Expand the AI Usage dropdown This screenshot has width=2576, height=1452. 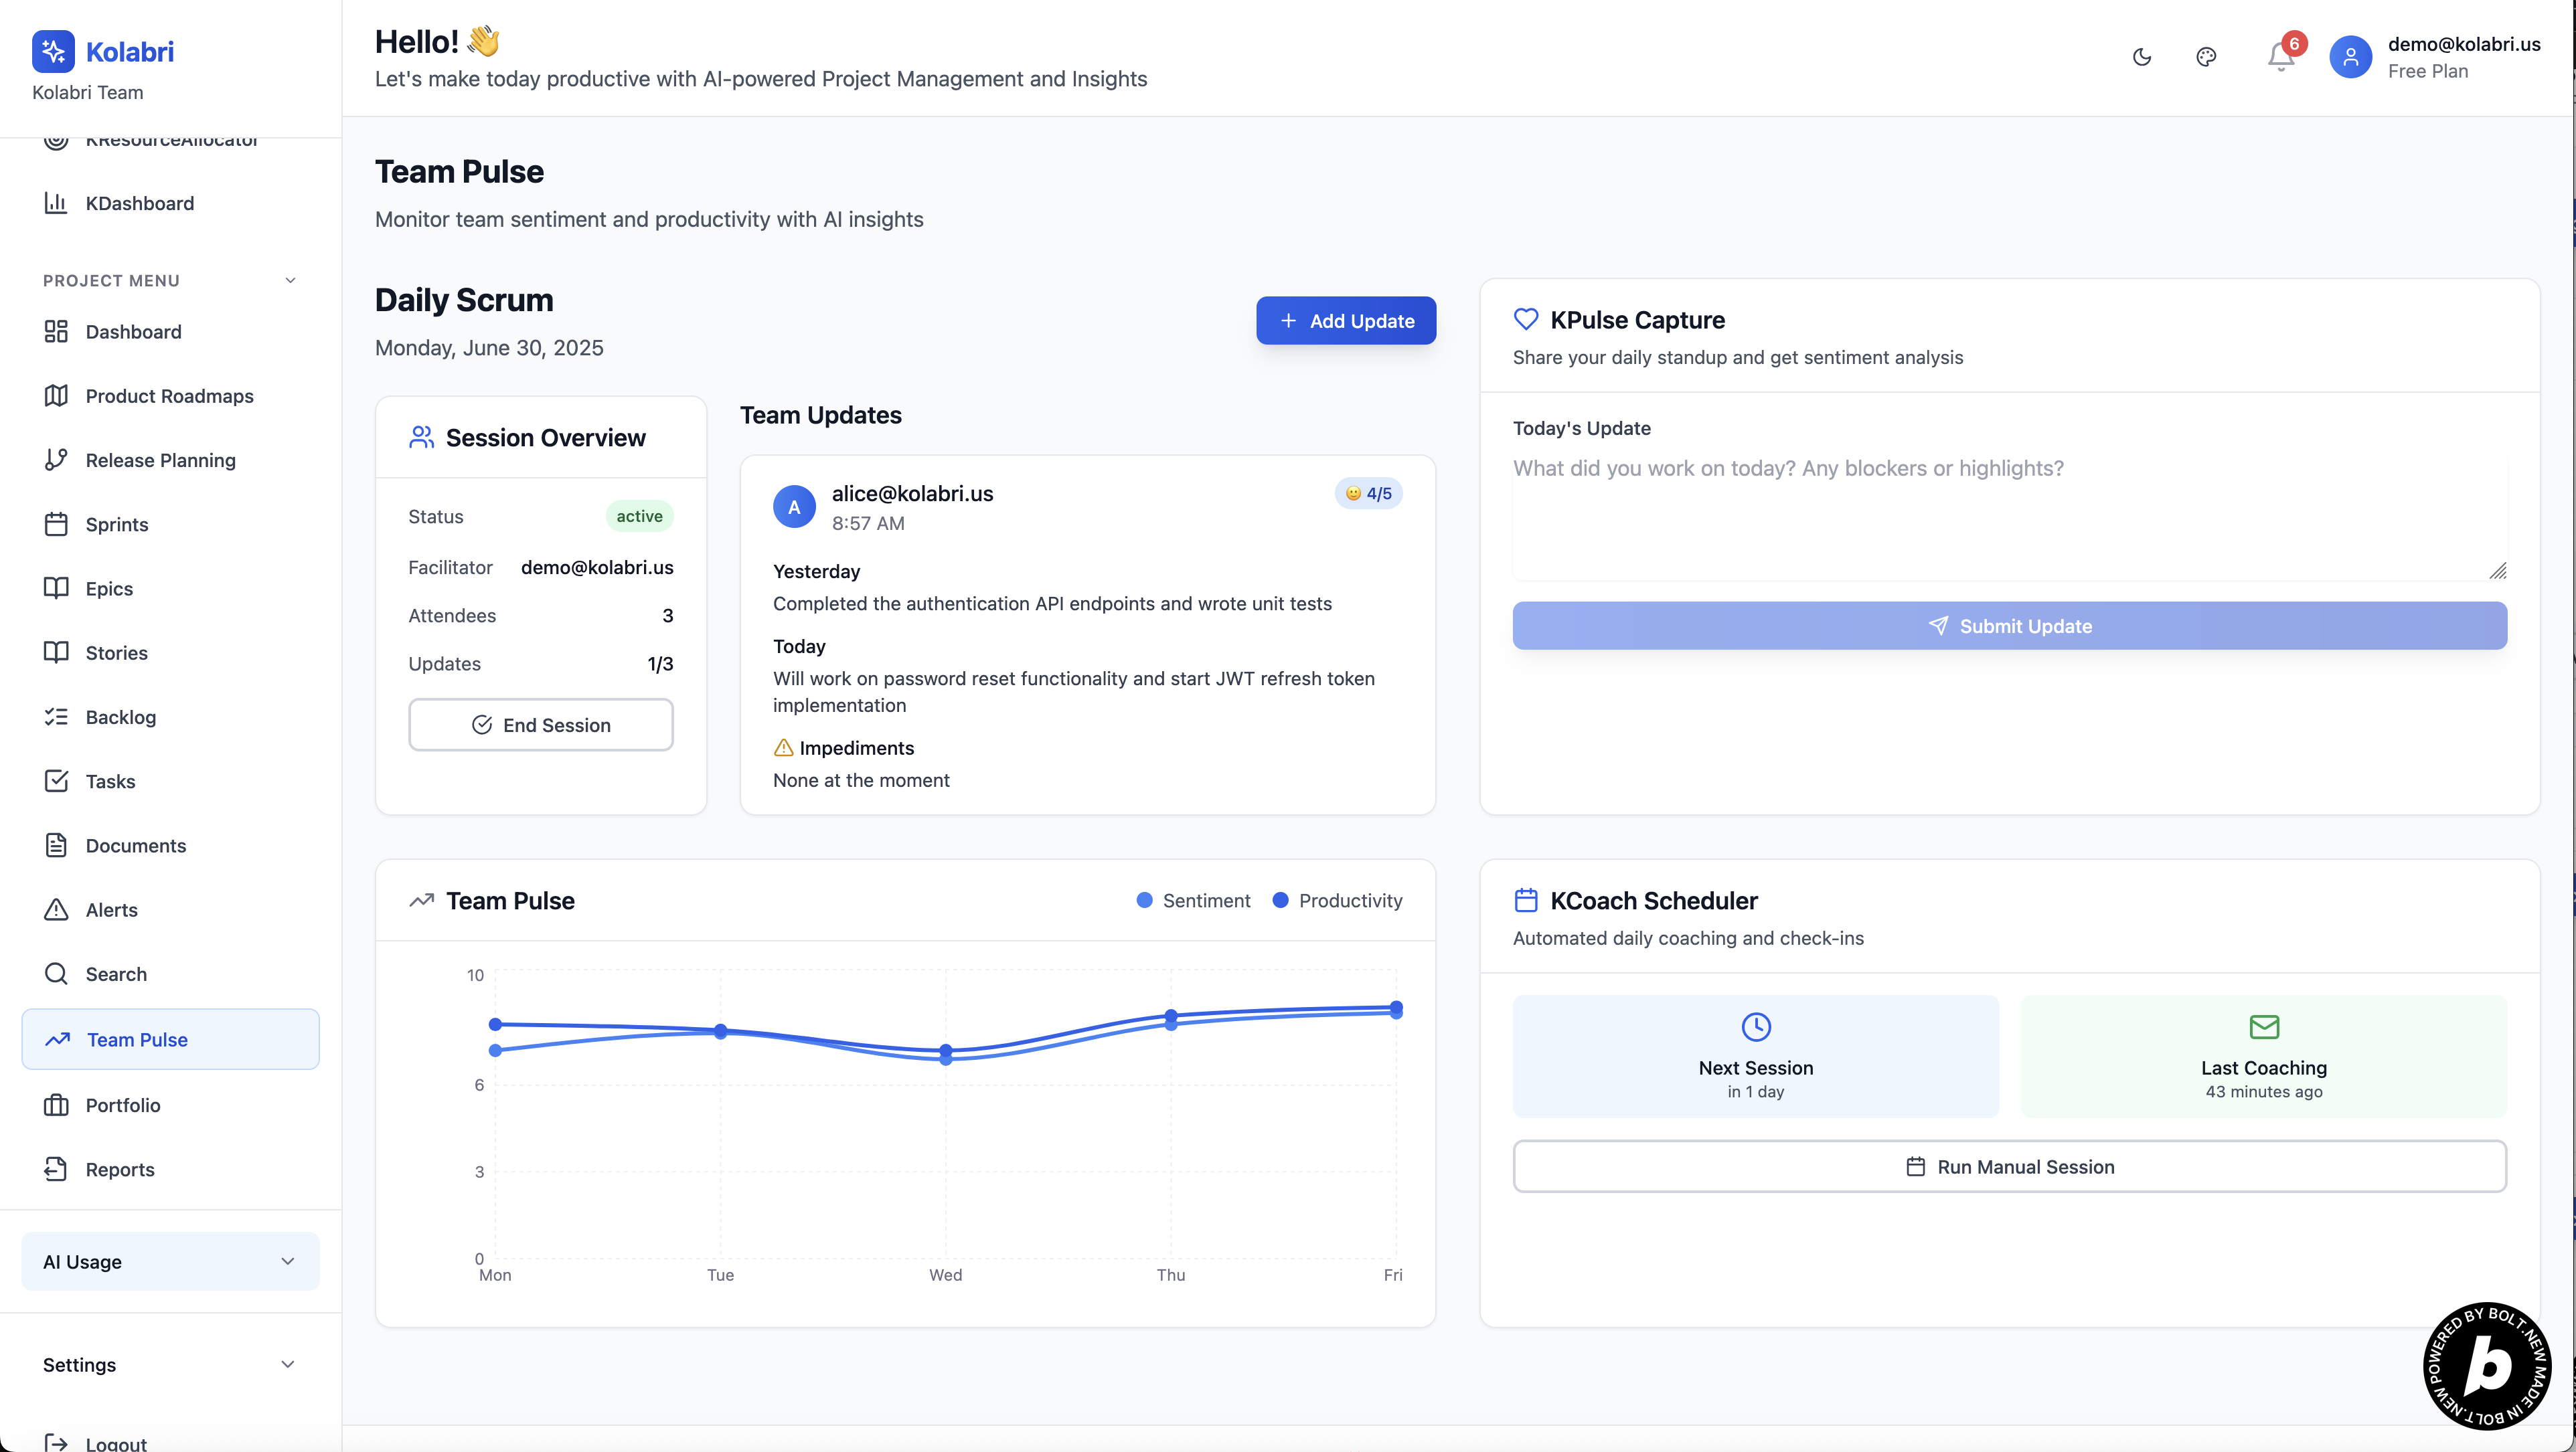point(170,1261)
